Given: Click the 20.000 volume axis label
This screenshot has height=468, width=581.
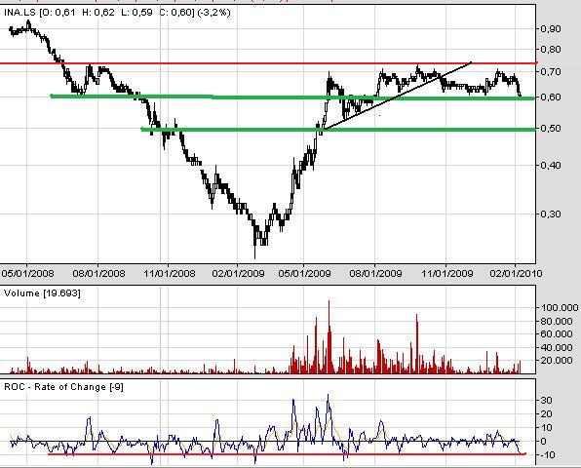Looking at the screenshot, I should (557, 360).
